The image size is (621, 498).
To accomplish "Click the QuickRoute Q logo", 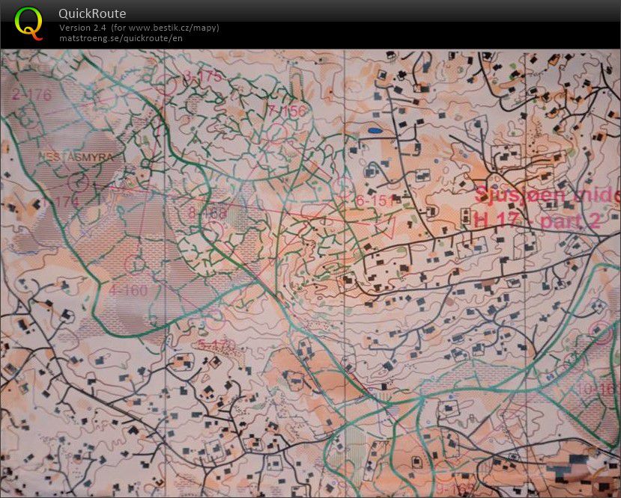I will click(28, 23).
